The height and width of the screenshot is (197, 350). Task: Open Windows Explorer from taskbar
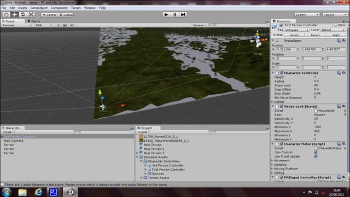click(x=22, y=192)
